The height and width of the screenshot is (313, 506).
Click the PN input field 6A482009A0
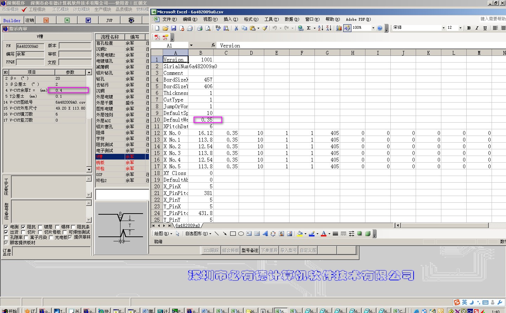pos(30,46)
